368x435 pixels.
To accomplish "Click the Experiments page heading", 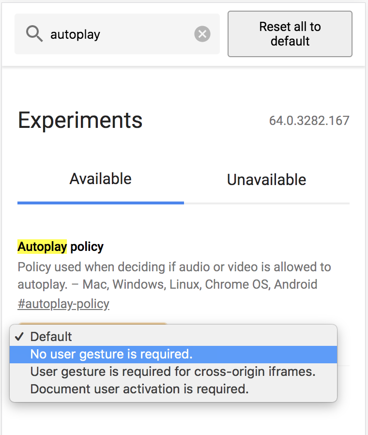I will 80,120.
